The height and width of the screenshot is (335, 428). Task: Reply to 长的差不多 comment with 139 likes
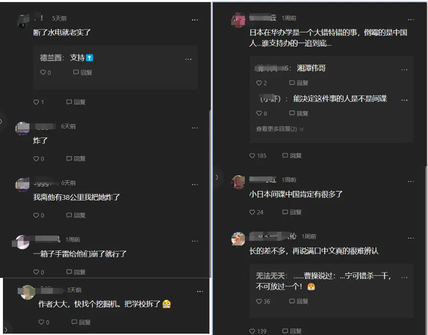tap(292, 331)
